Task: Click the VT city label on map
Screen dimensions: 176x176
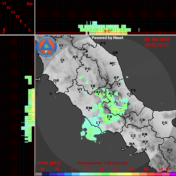Action: (80, 90)
